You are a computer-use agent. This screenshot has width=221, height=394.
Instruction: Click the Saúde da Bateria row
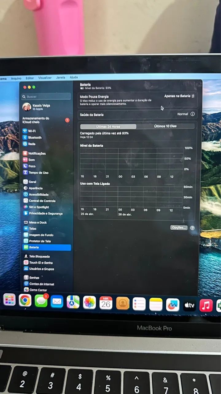pos(138,115)
